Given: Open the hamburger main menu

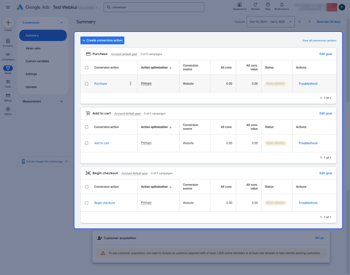Looking at the screenshot, I should [x=8, y=7].
